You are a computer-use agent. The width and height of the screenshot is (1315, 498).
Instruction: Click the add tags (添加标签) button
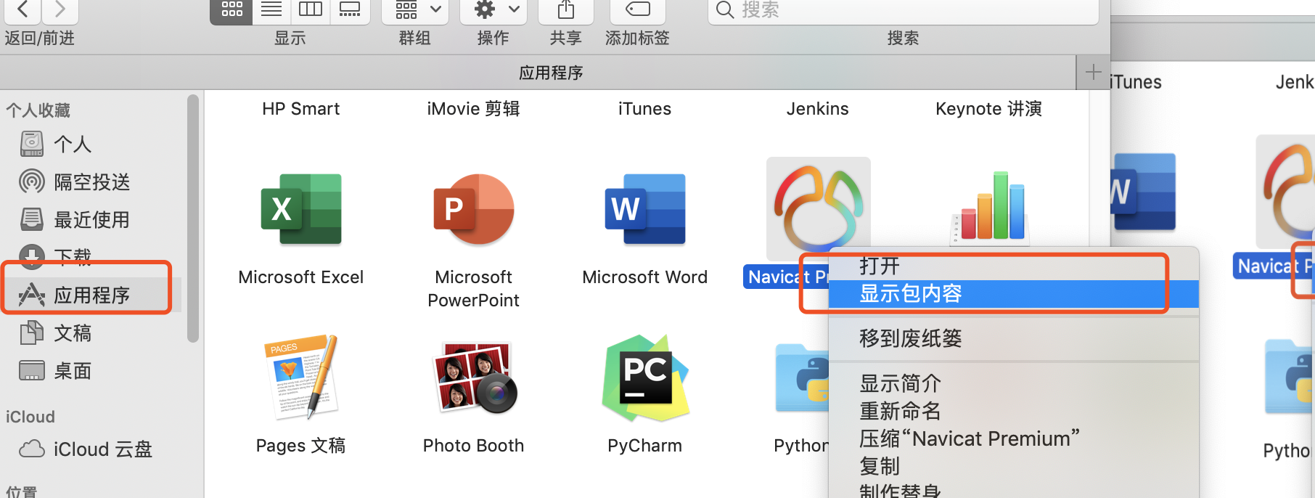coord(638,9)
